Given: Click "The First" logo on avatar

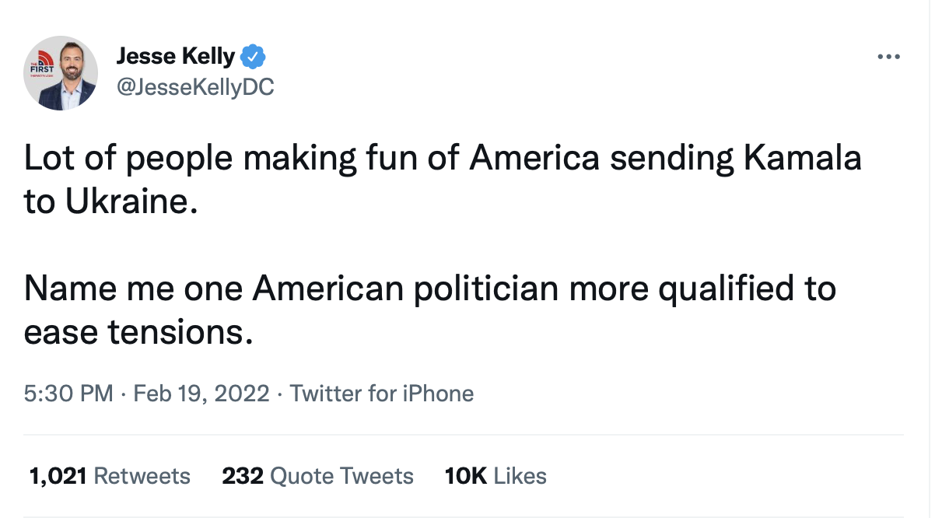Looking at the screenshot, I should pyautogui.click(x=38, y=65).
